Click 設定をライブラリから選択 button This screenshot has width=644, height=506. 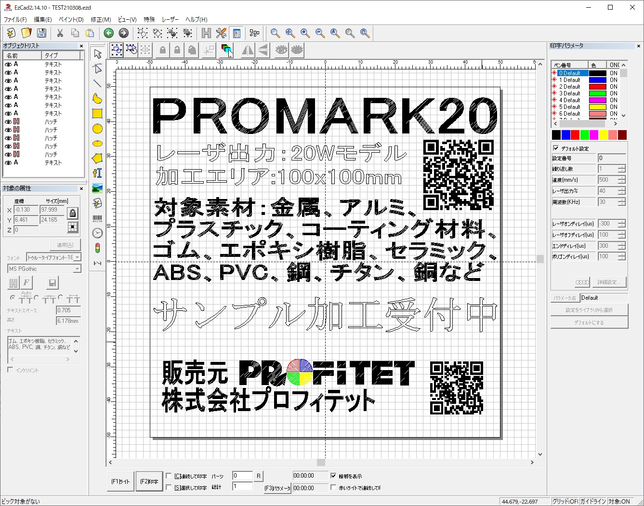click(590, 310)
